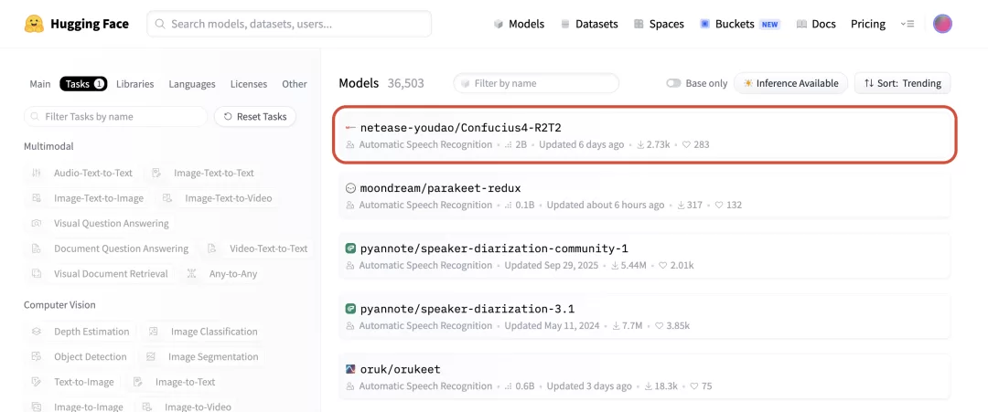The height and width of the screenshot is (412, 988).
Task: Click the Any-to-Any task icon
Action: (191, 274)
